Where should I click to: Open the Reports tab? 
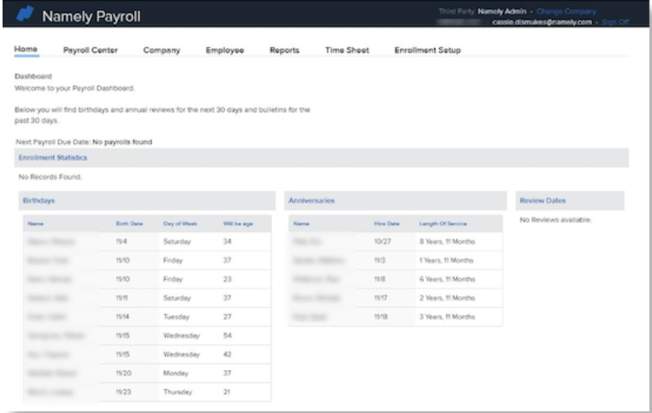(x=284, y=50)
